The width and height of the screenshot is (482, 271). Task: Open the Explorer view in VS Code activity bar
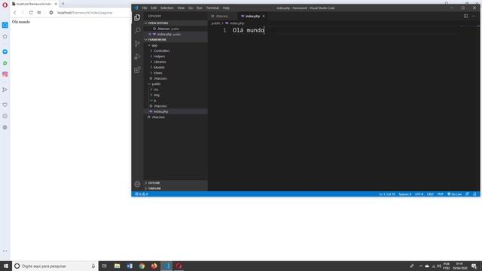(137, 17)
